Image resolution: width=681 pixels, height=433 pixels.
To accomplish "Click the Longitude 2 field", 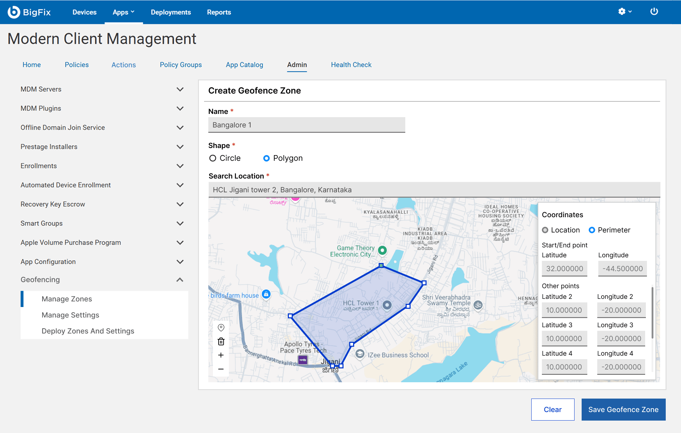I will click(621, 310).
